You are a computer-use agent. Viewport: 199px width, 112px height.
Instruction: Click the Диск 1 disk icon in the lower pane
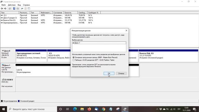coord(3,65)
